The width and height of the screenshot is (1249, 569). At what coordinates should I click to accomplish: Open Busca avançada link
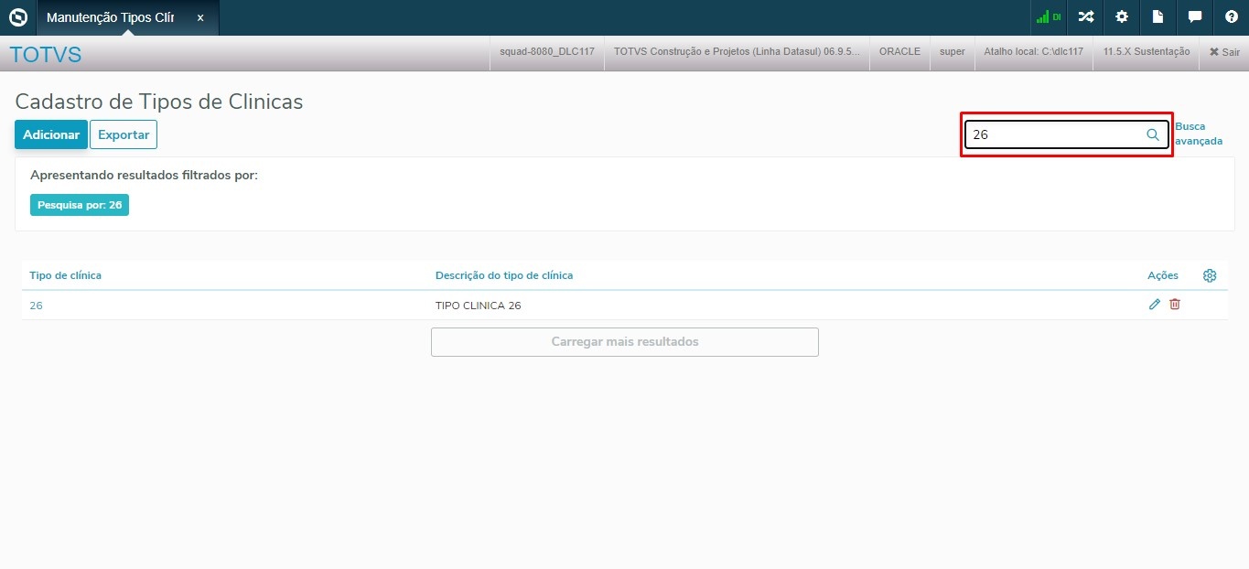coord(1199,134)
